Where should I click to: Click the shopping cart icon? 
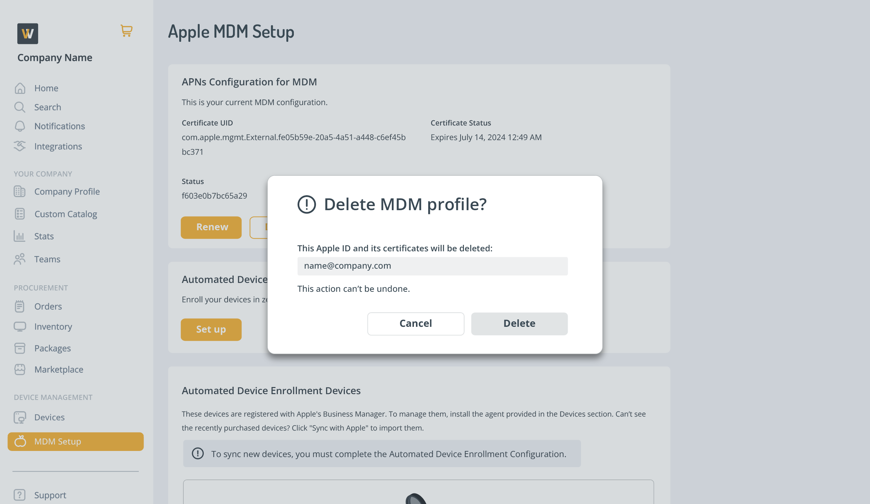point(127,31)
